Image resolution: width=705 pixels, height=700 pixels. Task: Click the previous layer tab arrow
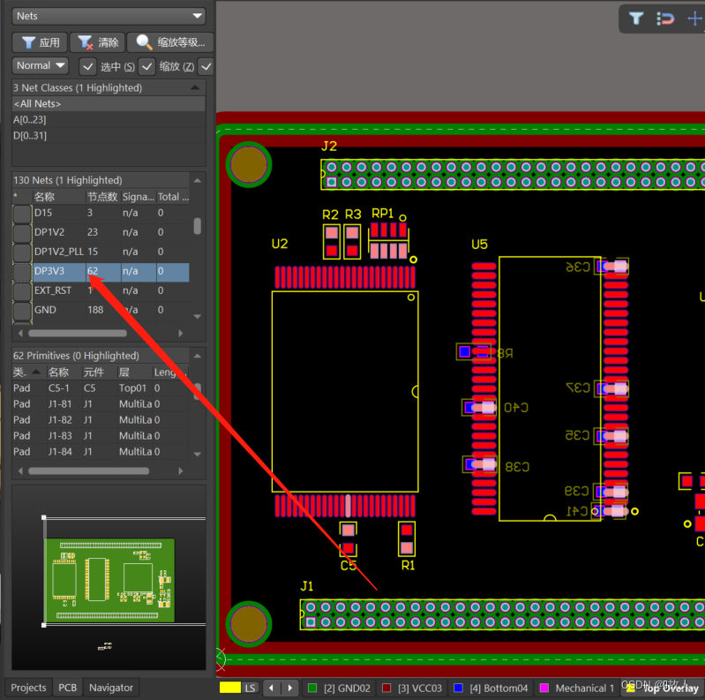tap(271, 688)
